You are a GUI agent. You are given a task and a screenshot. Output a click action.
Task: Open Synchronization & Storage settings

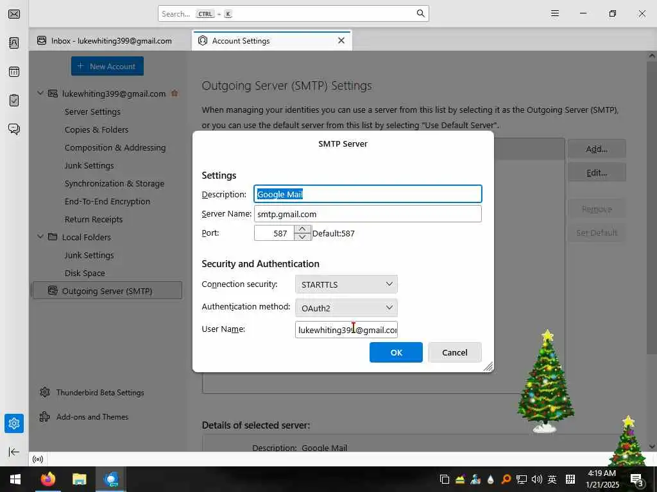(x=114, y=184)
